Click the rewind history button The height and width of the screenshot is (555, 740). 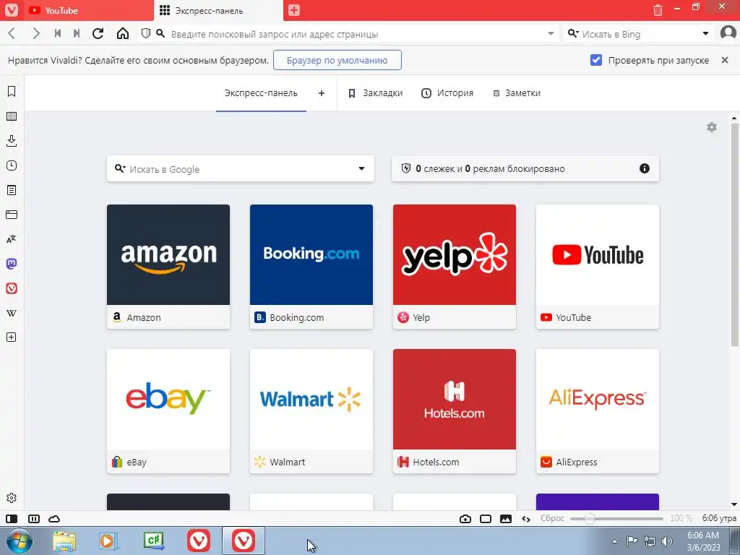tap(58, 33)
